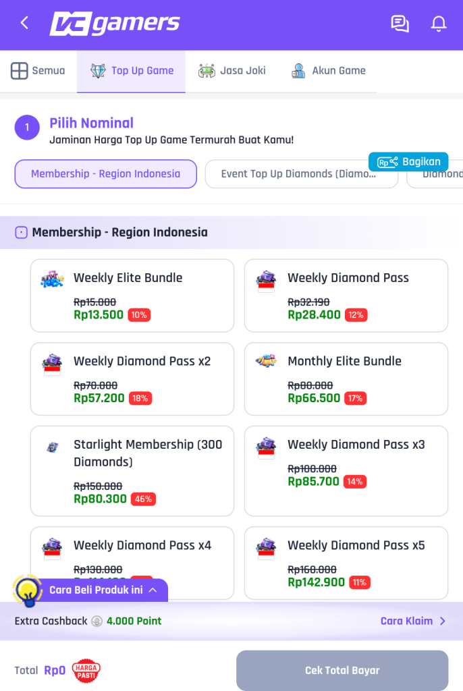
Task: Click the Bagikan share button
Action: click(408, 162)
